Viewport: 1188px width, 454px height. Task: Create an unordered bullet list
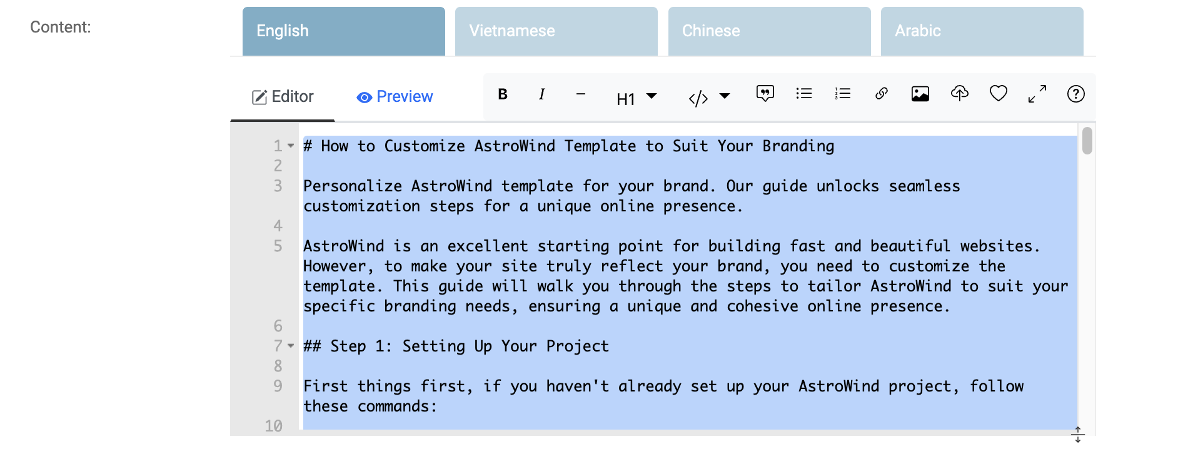[804, 94]
